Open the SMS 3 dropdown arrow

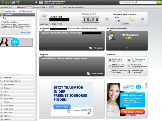(x=48, y=7)
